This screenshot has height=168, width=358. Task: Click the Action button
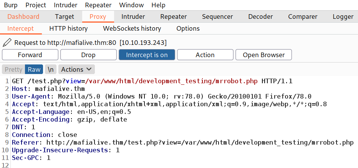pos(205,55)
